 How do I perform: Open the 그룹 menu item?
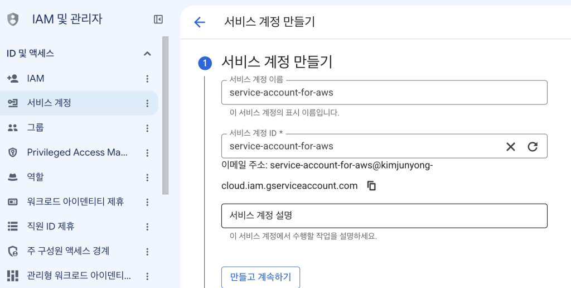point(79,128)
